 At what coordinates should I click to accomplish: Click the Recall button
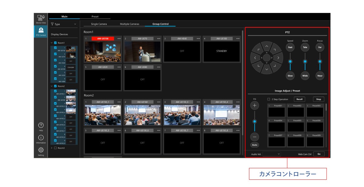(299, 99)
